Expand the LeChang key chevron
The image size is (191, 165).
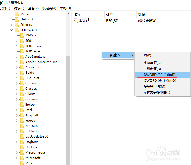tap(17, 131)
